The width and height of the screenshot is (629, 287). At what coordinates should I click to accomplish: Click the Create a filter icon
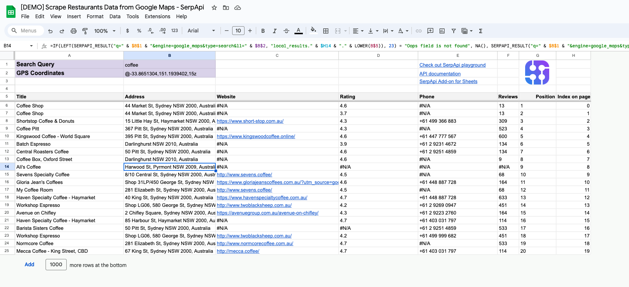[454, 31]
